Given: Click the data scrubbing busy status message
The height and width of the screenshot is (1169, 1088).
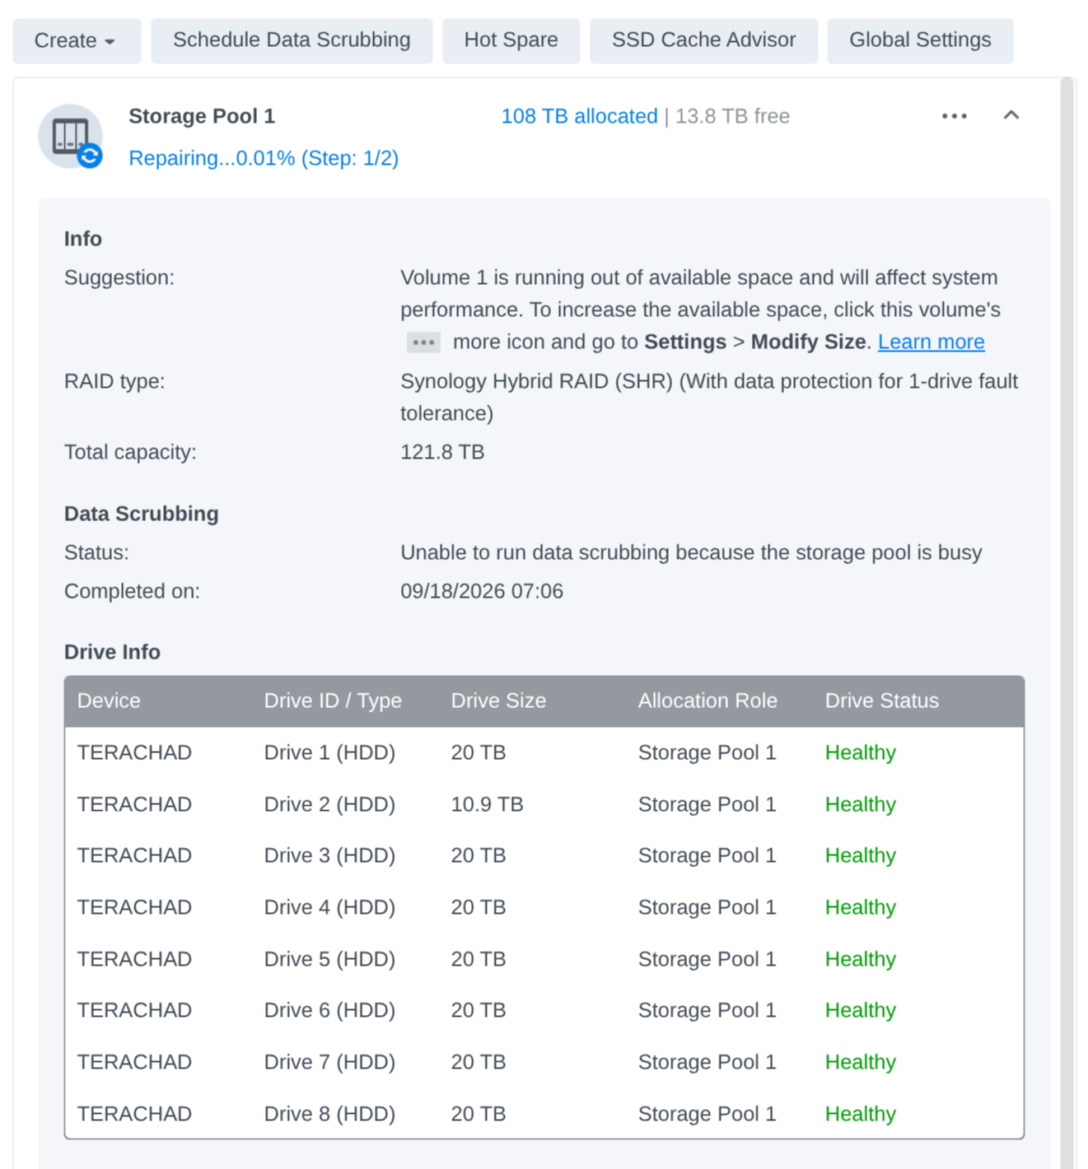Looking at the screenshot, I should click(x=691, y=552).
